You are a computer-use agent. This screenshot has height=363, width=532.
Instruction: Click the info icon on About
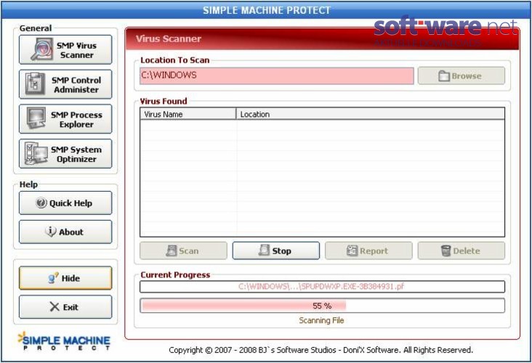(51, 232)
